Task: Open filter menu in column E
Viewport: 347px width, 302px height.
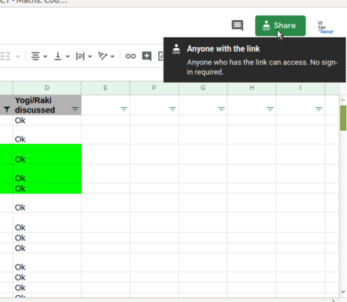Action: 123,109
